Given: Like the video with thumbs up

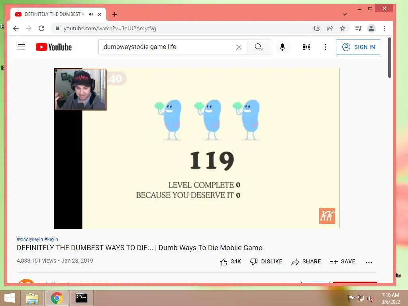Looking at the screenshot, I should coord(230,261).
